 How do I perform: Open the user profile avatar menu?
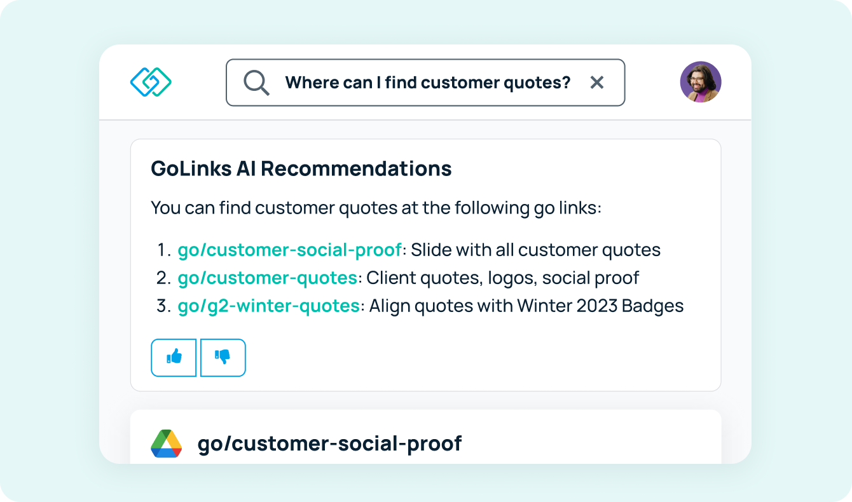pyautogui.click(x=701, y=82)
